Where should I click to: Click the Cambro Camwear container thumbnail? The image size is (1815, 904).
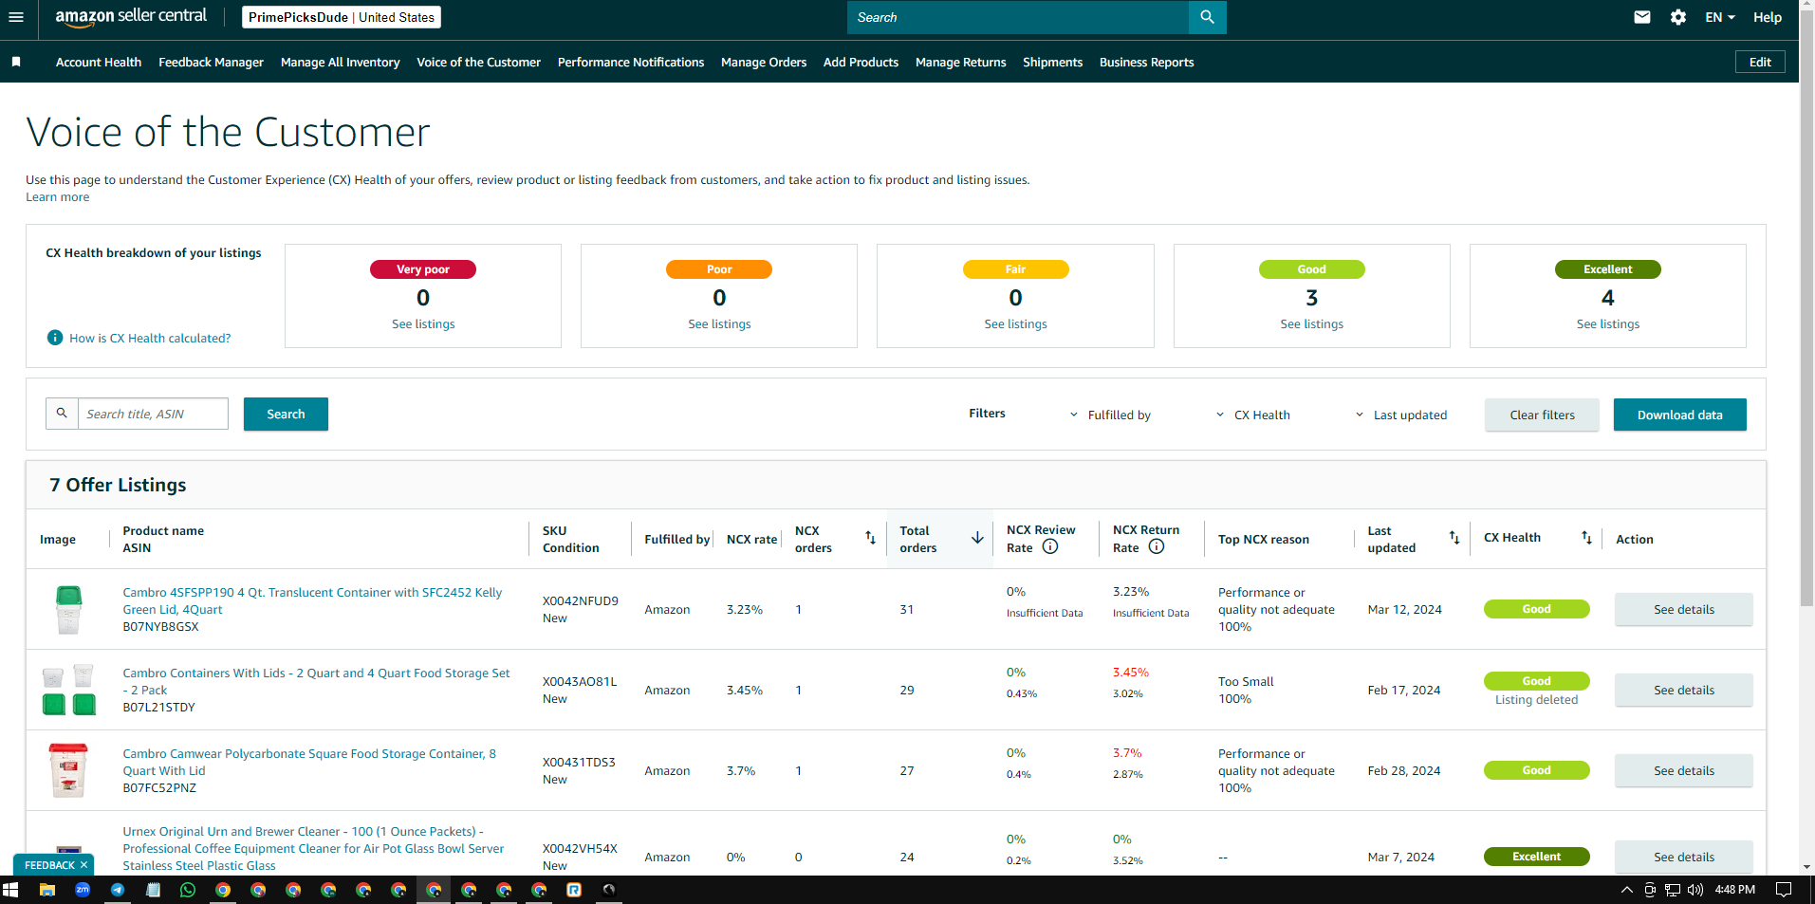[67, 769]
